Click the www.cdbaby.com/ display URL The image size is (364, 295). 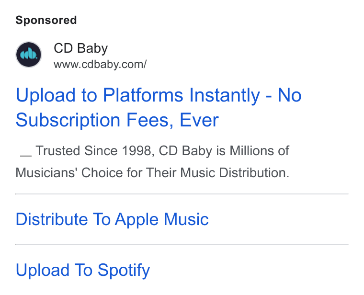click(x=100, y=64)
